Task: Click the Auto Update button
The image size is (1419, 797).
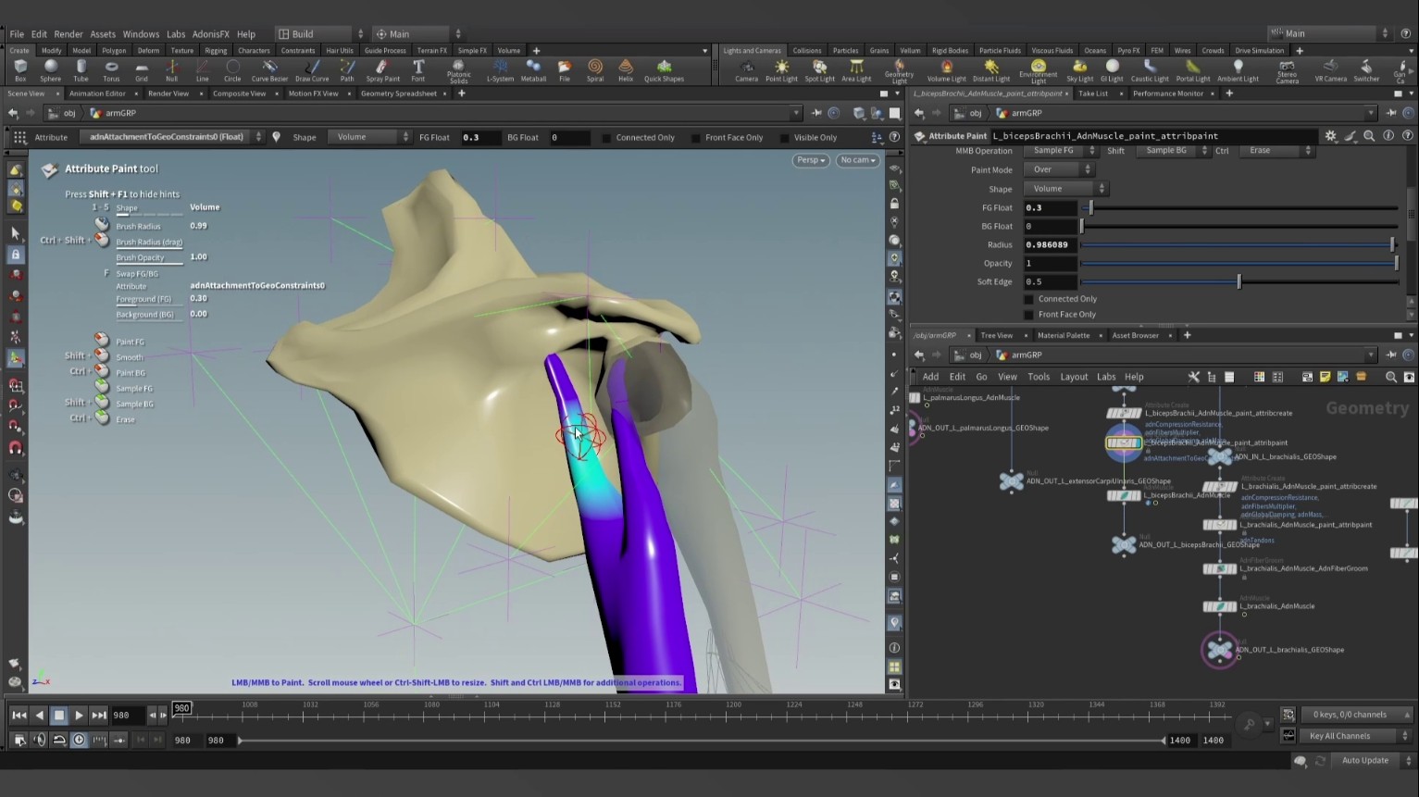Action: pos(1364,761)
